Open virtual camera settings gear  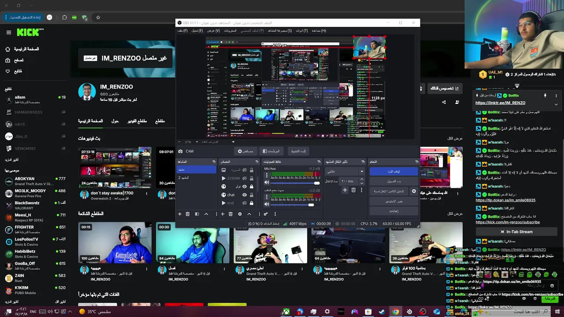tap(414, 191)
